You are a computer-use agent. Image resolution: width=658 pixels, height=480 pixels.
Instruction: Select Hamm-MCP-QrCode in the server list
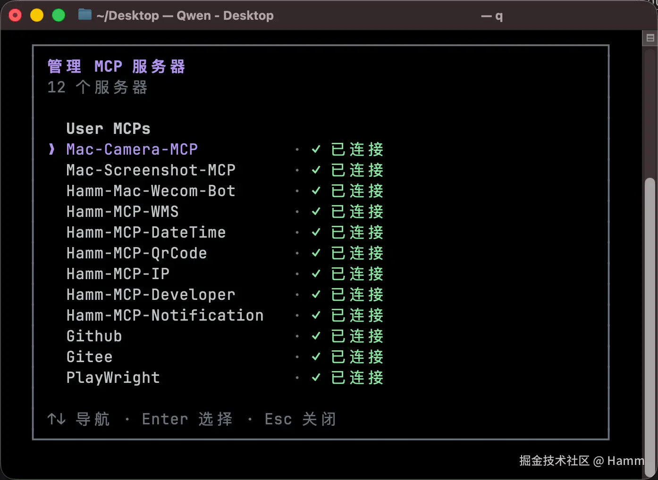point(136,253)
